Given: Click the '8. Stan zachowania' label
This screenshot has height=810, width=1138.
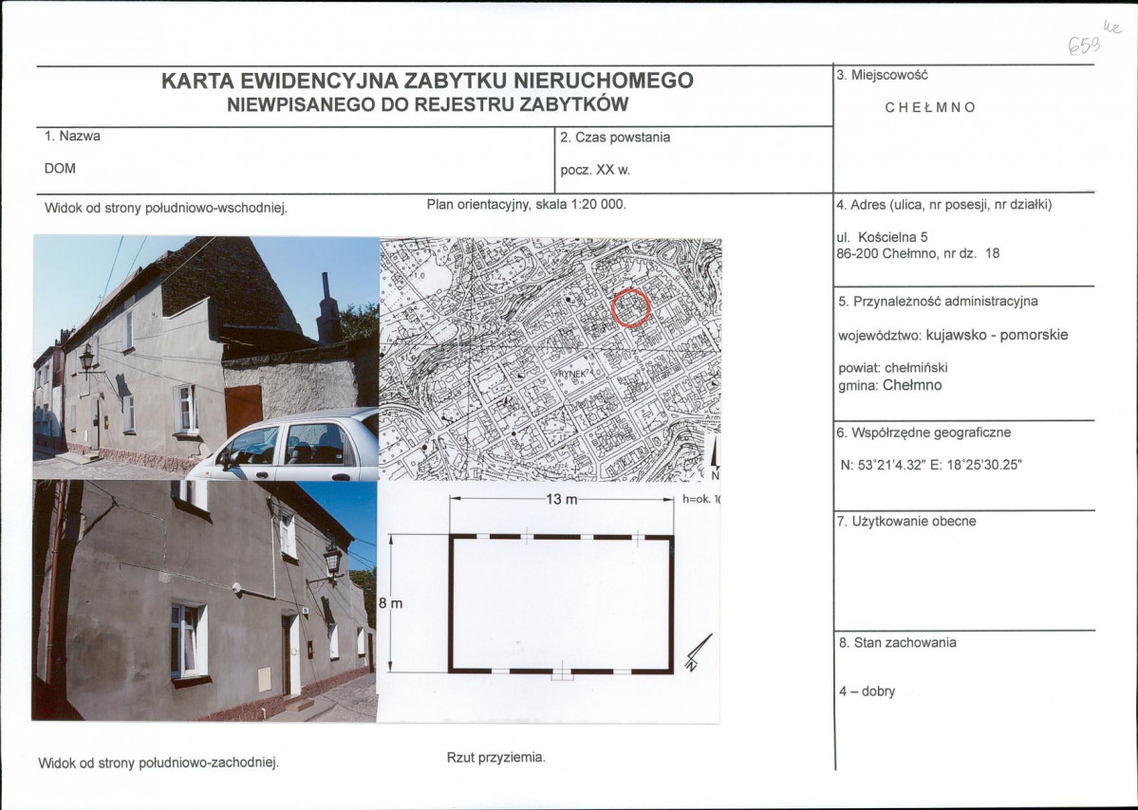Looking at the screenshot, I should pyautogui.click(x=898, y=643).
